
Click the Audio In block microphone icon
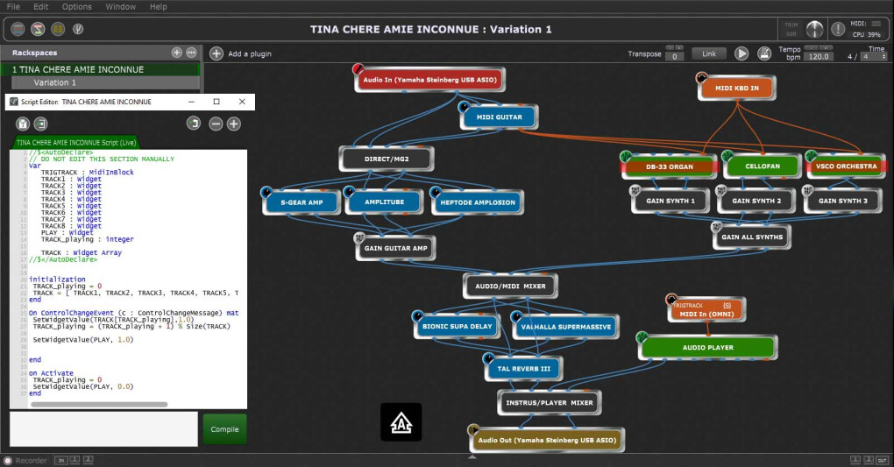coord(358,69)
